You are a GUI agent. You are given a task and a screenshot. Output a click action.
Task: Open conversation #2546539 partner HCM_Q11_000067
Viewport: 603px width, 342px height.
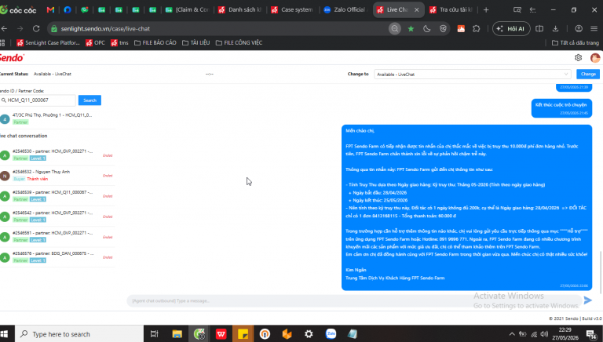(57, 195)
